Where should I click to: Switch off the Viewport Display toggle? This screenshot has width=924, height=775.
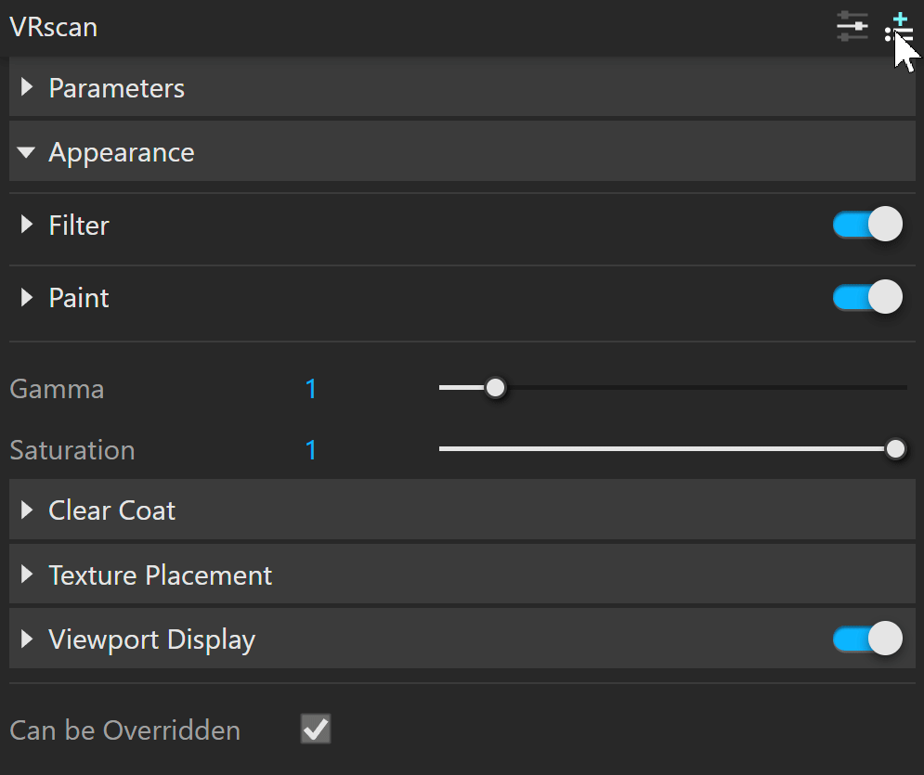pyautogui.click(x=867, y=639)
